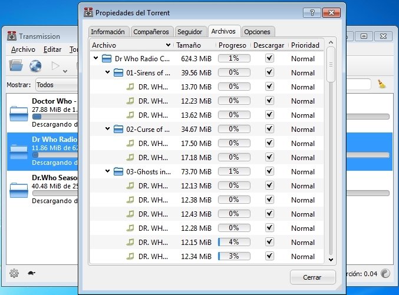Viewport: 399px width, 295px height.
Task: Click music note icon of 17.50 MiB file
Action: pyautogui.click(x=130, y=143)
